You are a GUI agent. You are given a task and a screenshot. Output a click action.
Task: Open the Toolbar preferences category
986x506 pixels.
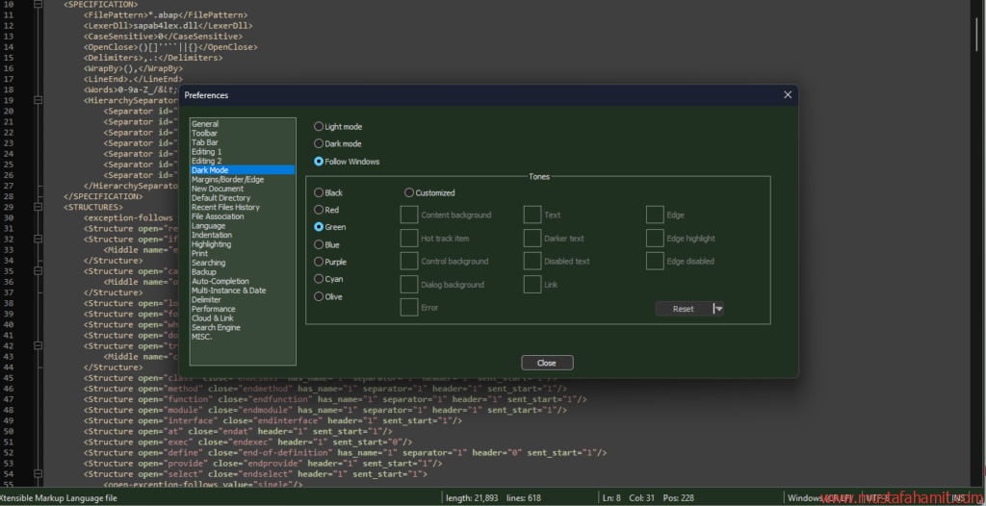tap(204, 134)
